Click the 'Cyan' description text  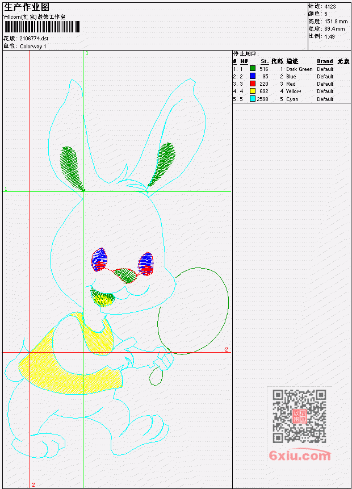tap(292, 99)
